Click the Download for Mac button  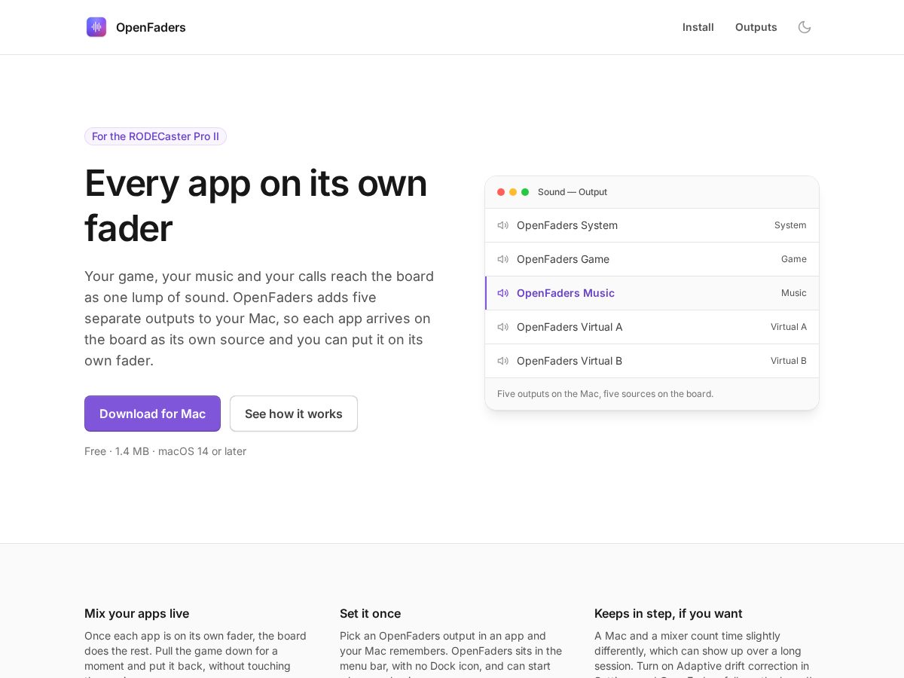152,414
